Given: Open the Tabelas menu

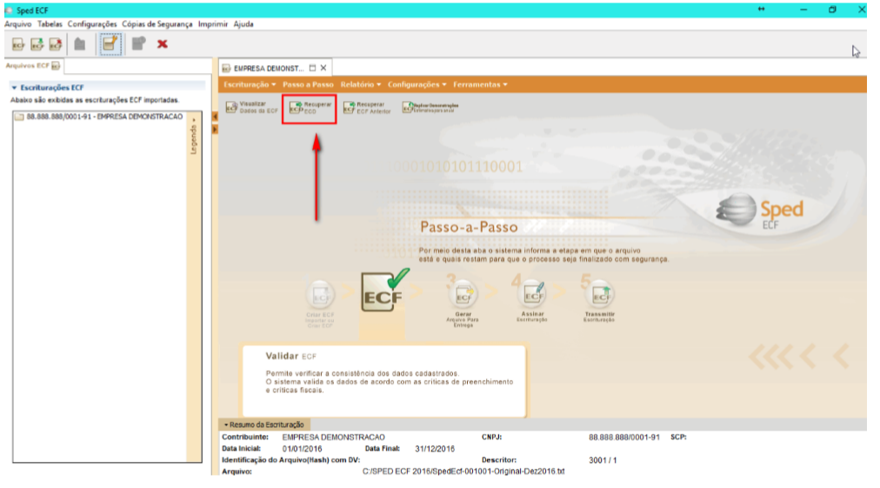Looking at the screenshot, I should [50, 24].
